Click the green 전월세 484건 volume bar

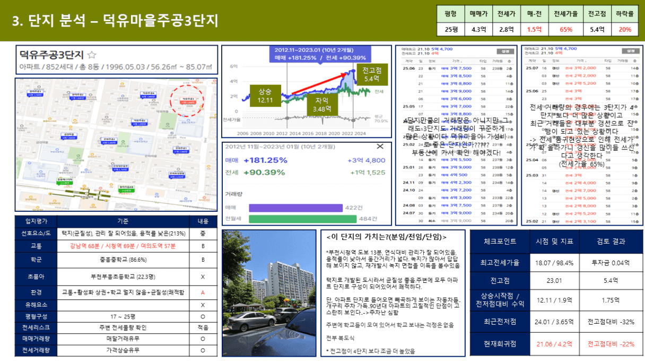click(x=303, y=219)
